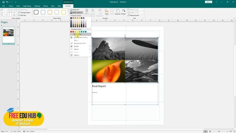
Task: Apply the gray outline shape style
Action: (x=57, y=12)
